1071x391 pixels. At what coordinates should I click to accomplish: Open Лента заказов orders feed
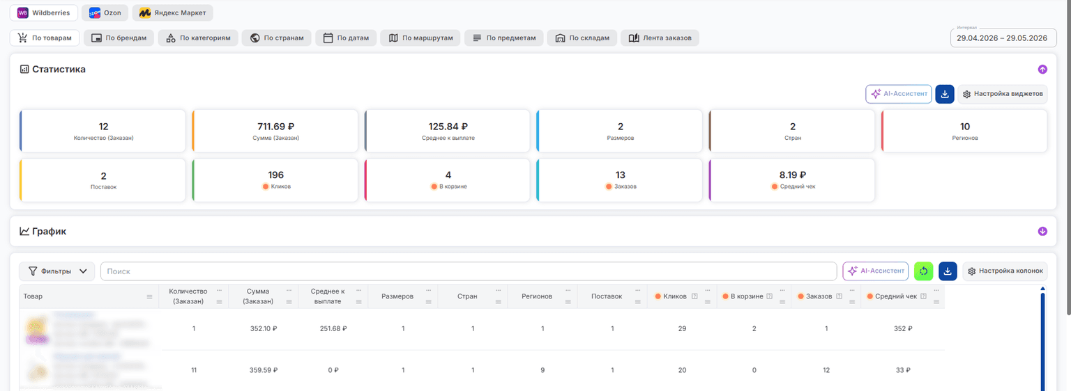660,38
